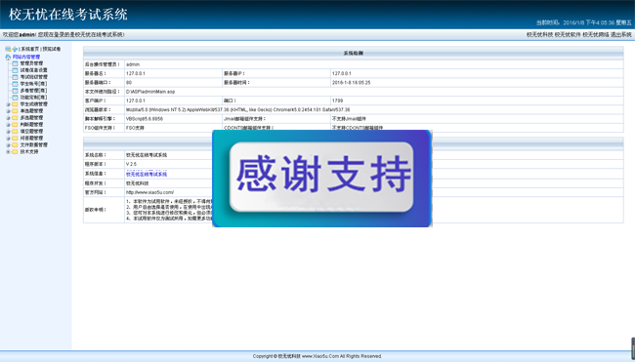Image resolution: width=635 pixels, height=362 pixels.
Task: Click the page icon next to 多卷管理[商]
Action: tap(15, 91)
